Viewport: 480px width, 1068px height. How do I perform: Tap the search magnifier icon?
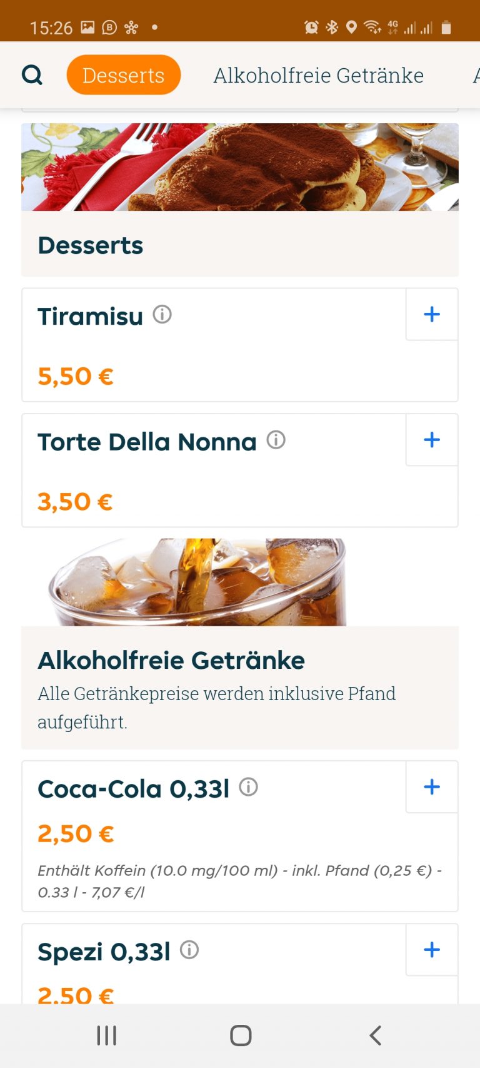[x=32, y=75]
